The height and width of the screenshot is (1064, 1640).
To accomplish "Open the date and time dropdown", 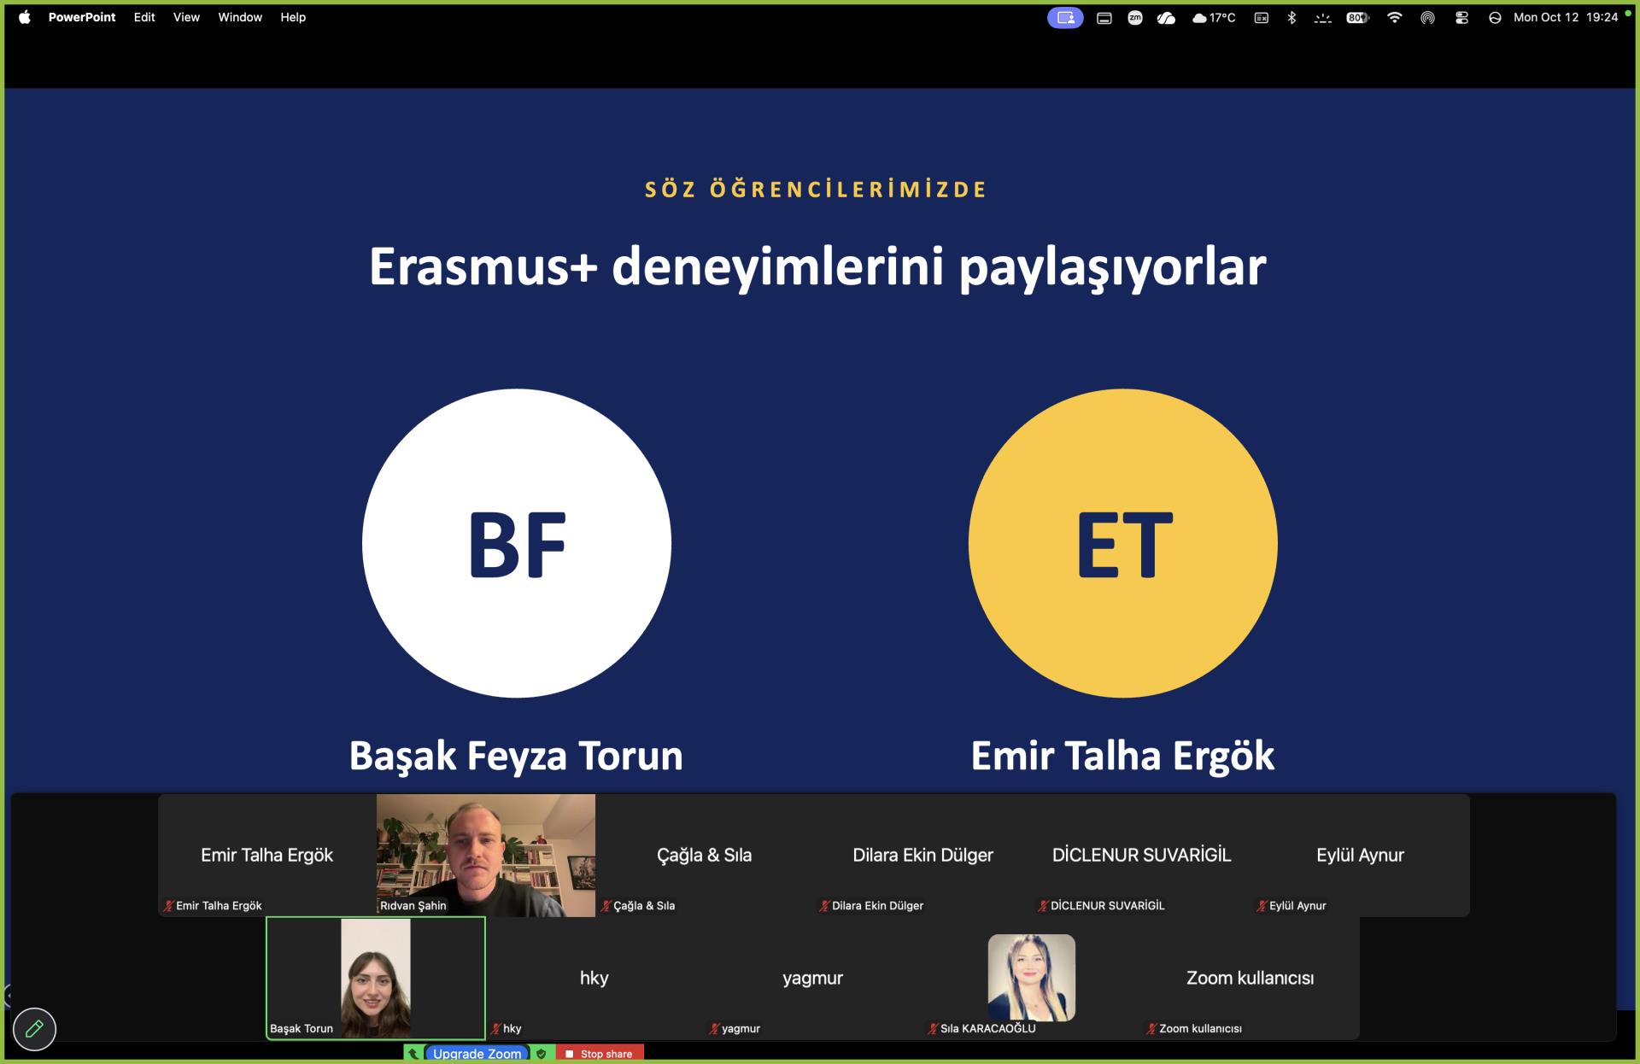I will [1566, 17].
